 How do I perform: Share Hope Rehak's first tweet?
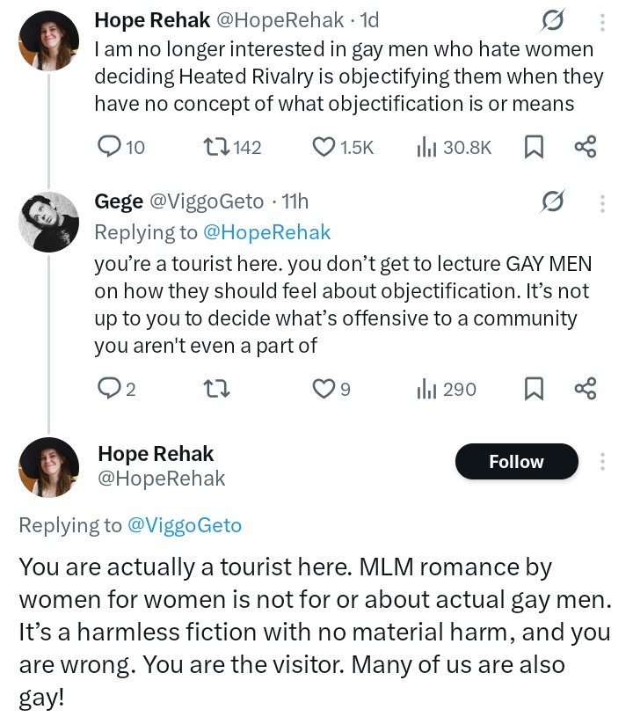pos(586,148)
